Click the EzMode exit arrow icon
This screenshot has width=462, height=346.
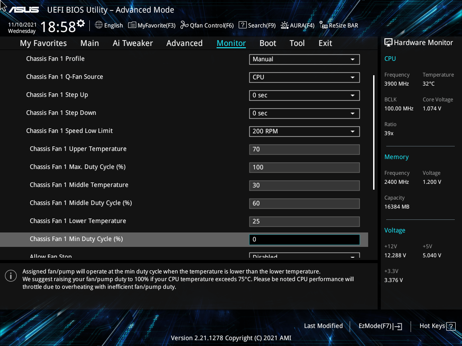coord(397,326)
